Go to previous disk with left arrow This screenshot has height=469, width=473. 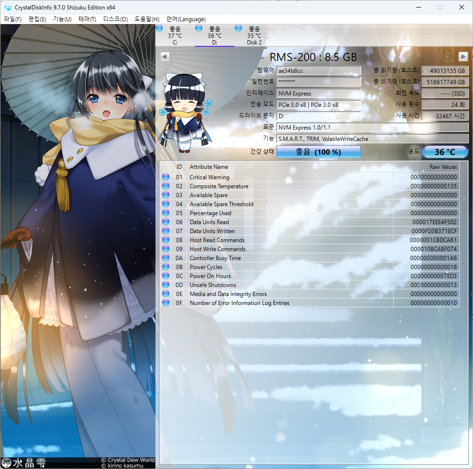pos(165,57)
